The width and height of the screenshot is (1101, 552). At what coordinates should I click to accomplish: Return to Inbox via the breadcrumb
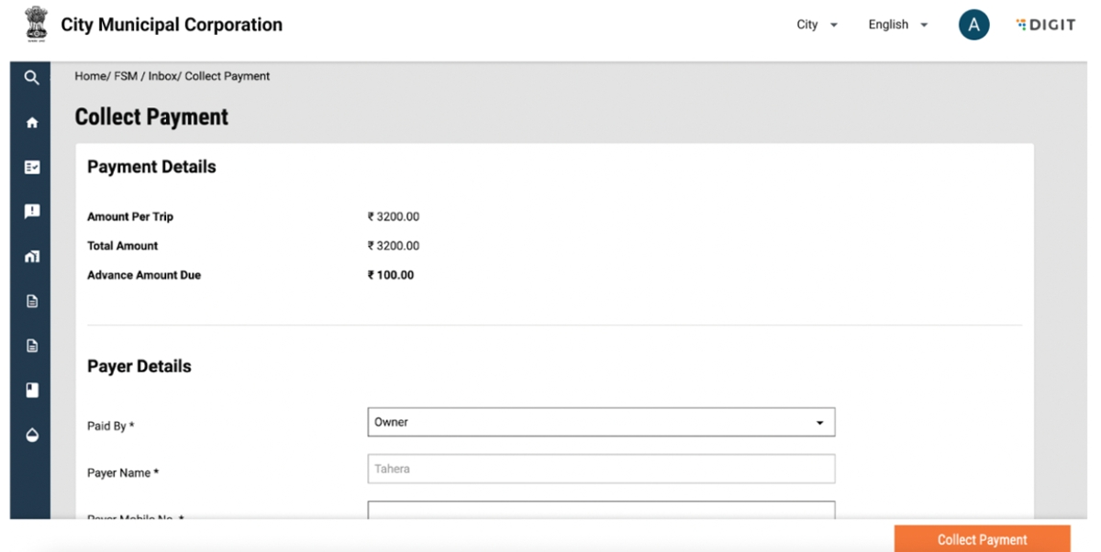[x=162, y=76]
